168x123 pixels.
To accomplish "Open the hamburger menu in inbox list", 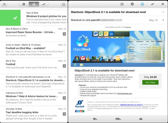I will [4, 4].
